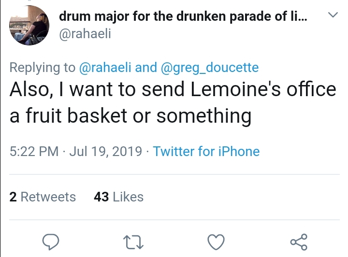Screen dimensions: 348x257
Task: View the list of 2 Retweets
Action: [x=43, y=197]
